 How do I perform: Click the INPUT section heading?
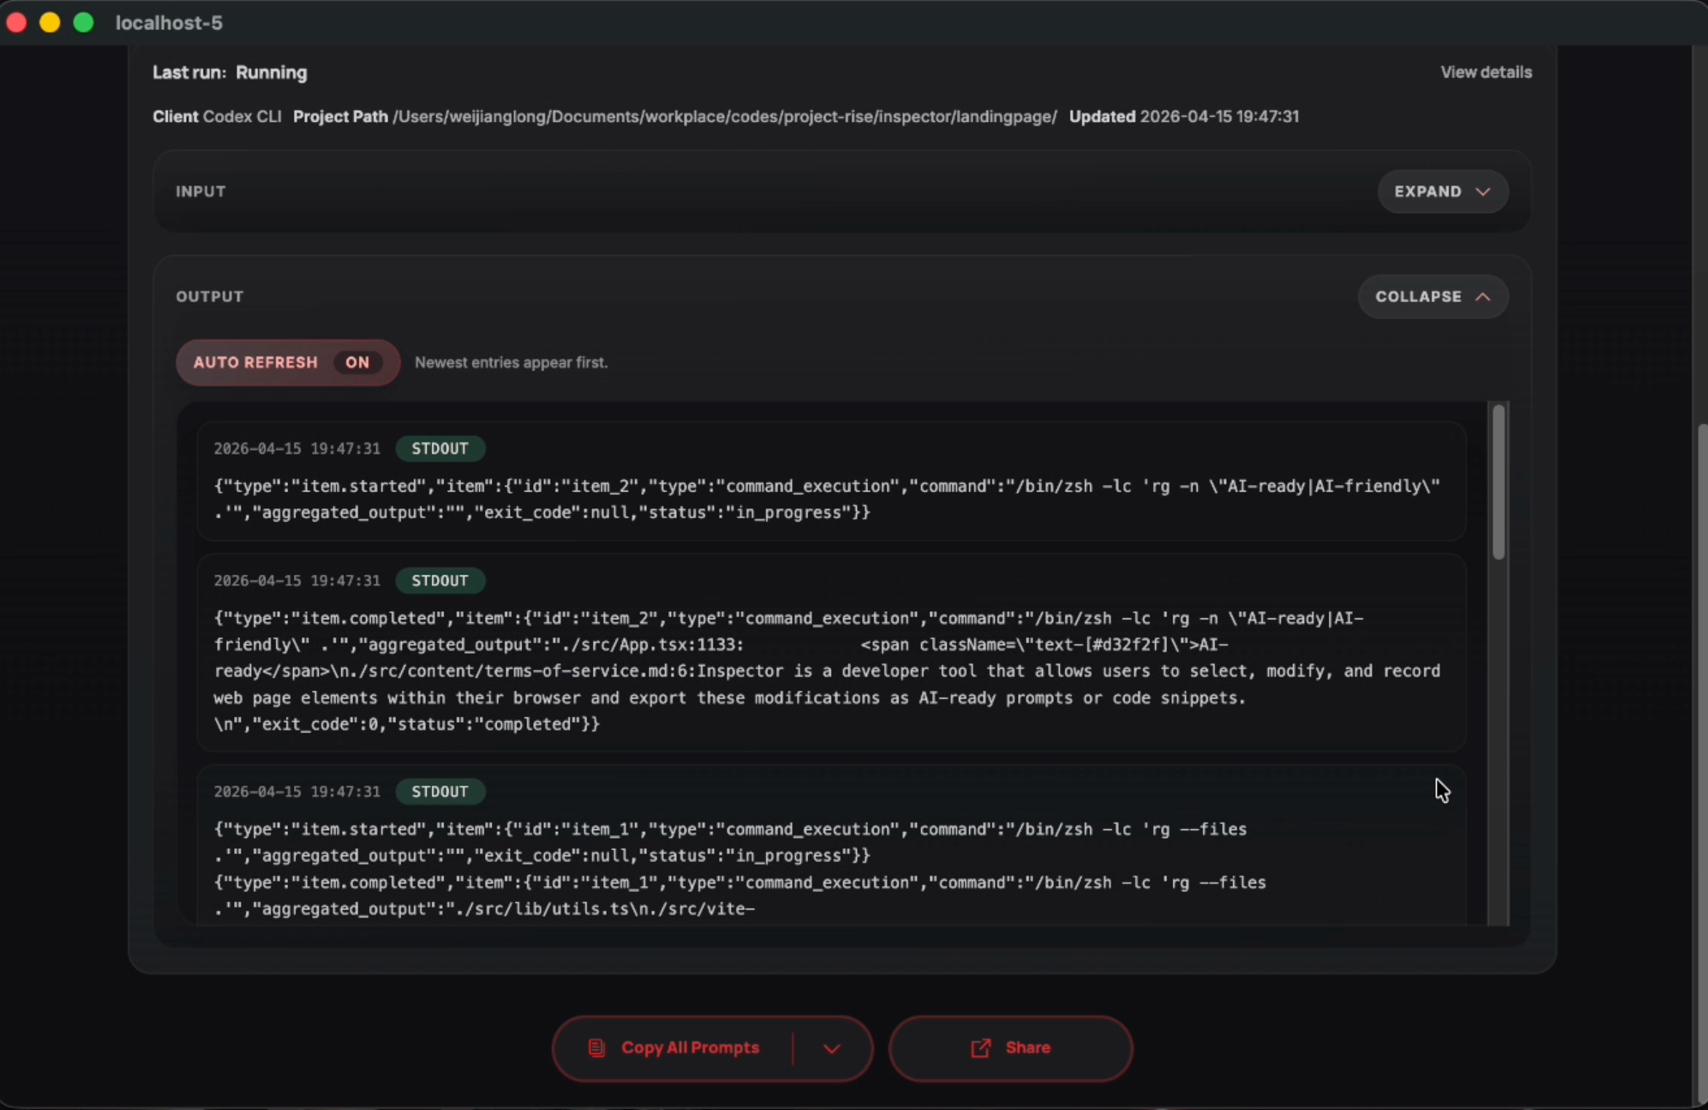coord(201,192)
